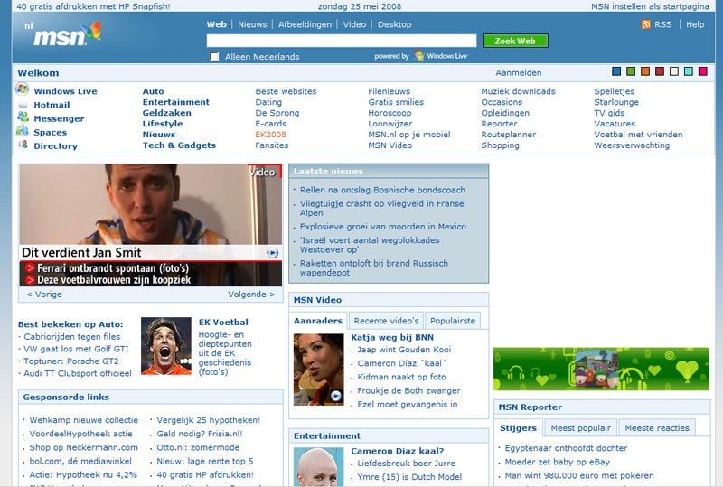Go back with the Vorige link
The height and width of the screenshot is (487, 723).
click(x=44, y=295)
